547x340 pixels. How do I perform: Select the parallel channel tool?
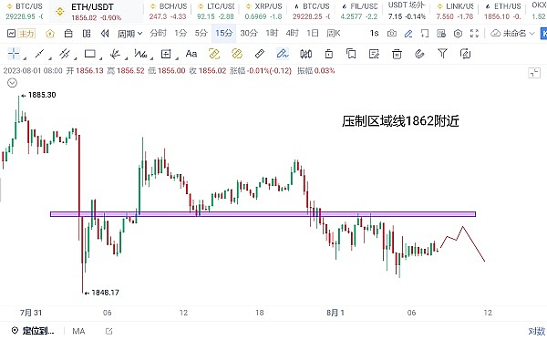(65, 54)
